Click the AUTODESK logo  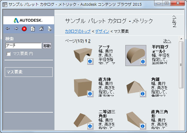click(28, 20)
